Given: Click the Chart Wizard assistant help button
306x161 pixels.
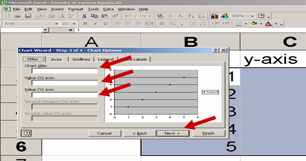Looking at the screenshot, I should [x=26, y=133].
